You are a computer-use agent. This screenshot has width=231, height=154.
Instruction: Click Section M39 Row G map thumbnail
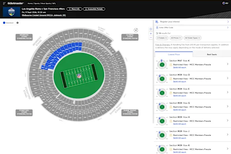click(x=162, y=106)
